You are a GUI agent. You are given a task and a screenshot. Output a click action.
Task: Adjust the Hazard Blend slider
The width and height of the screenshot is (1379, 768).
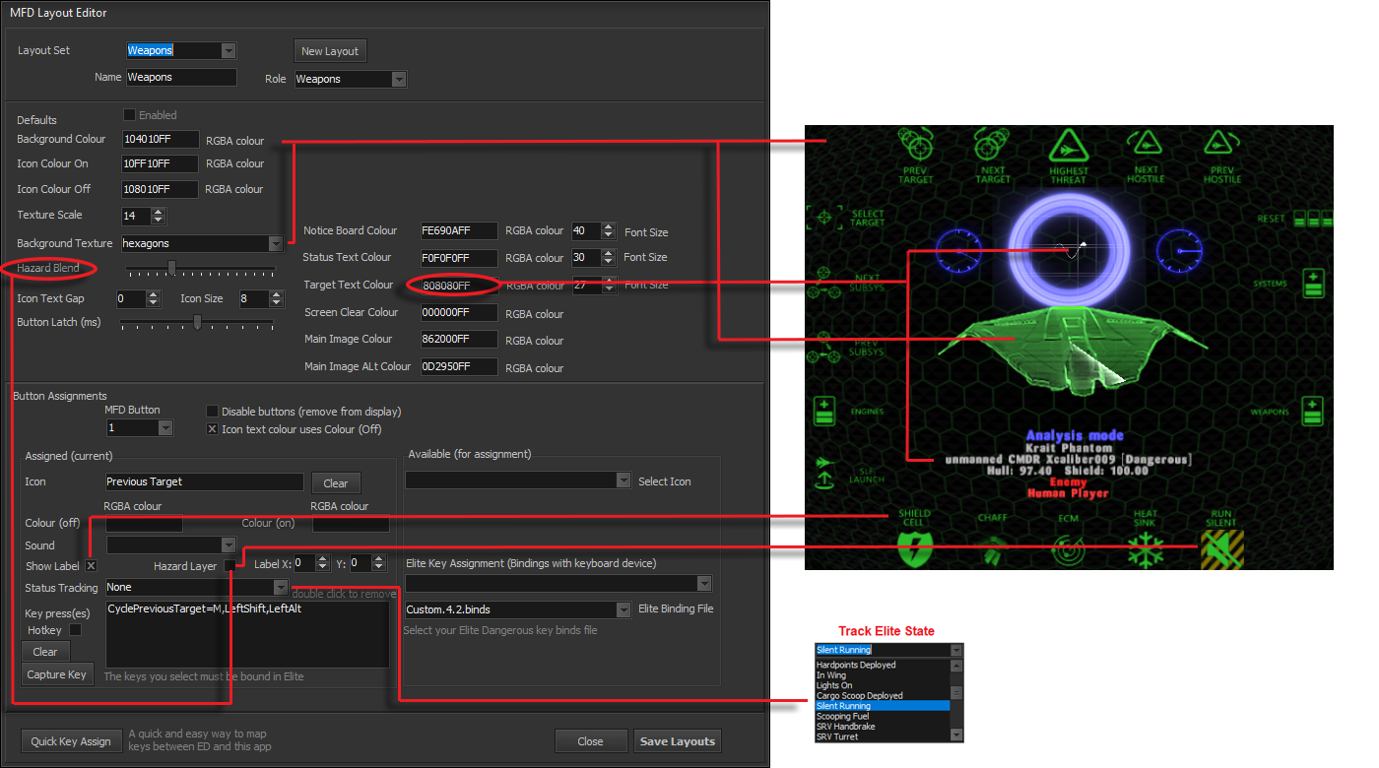point(171,269)
